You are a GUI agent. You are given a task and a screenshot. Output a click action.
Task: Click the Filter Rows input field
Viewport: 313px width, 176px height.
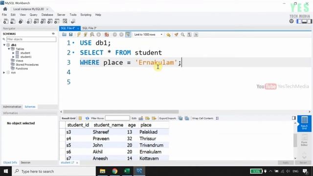(x=117, y=118)
